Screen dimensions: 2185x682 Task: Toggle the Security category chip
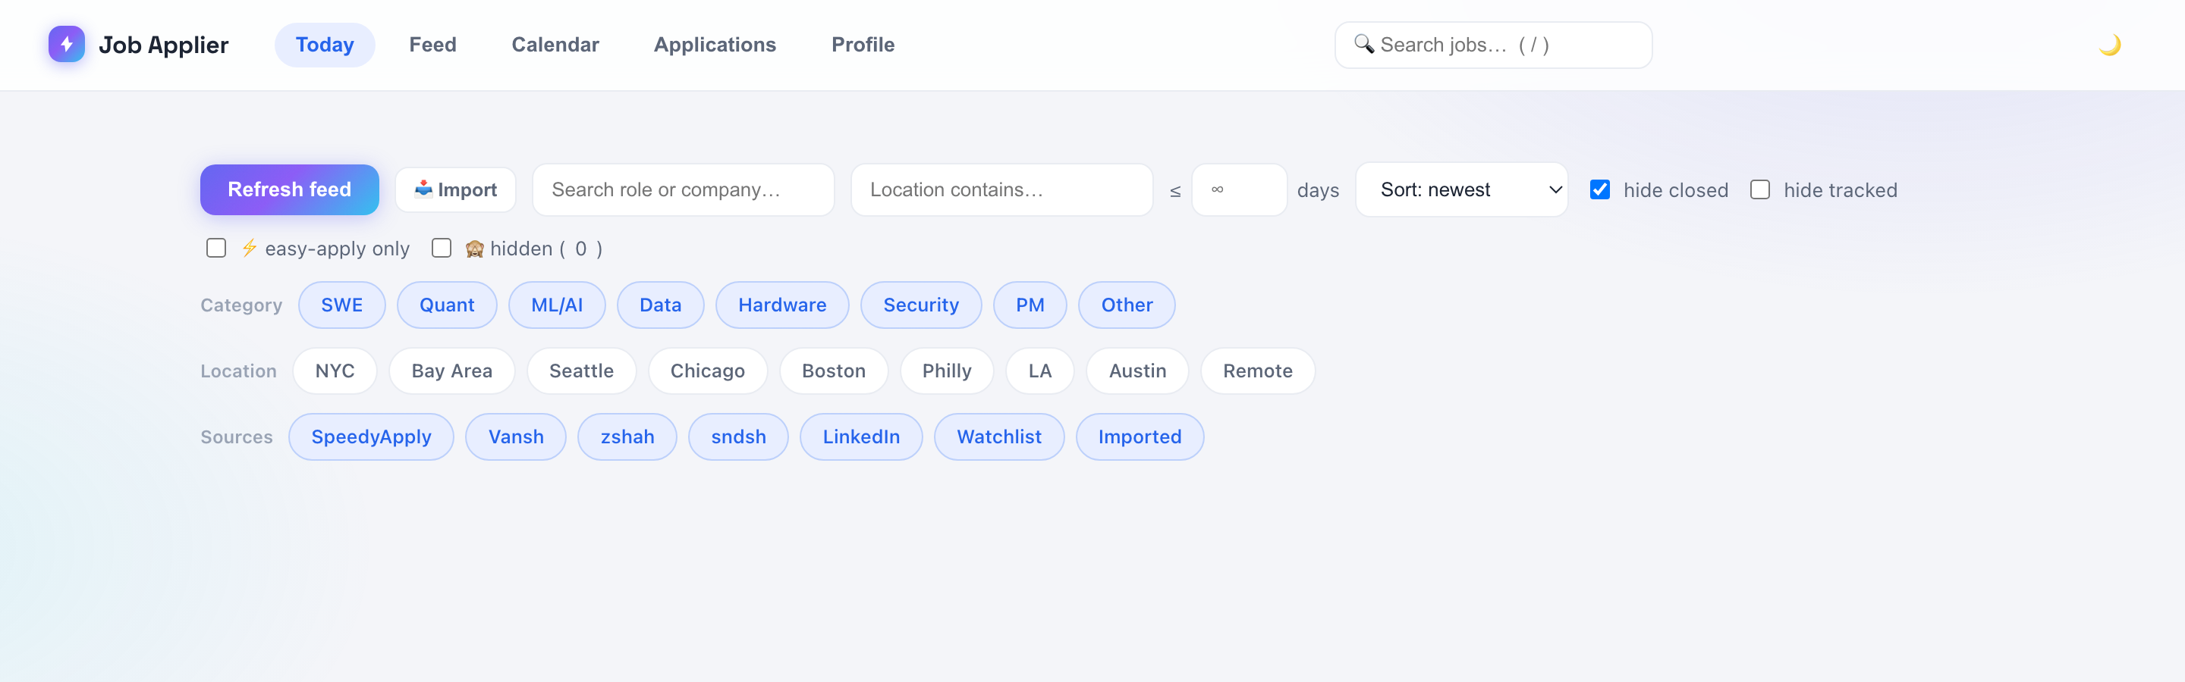(921, 305)
